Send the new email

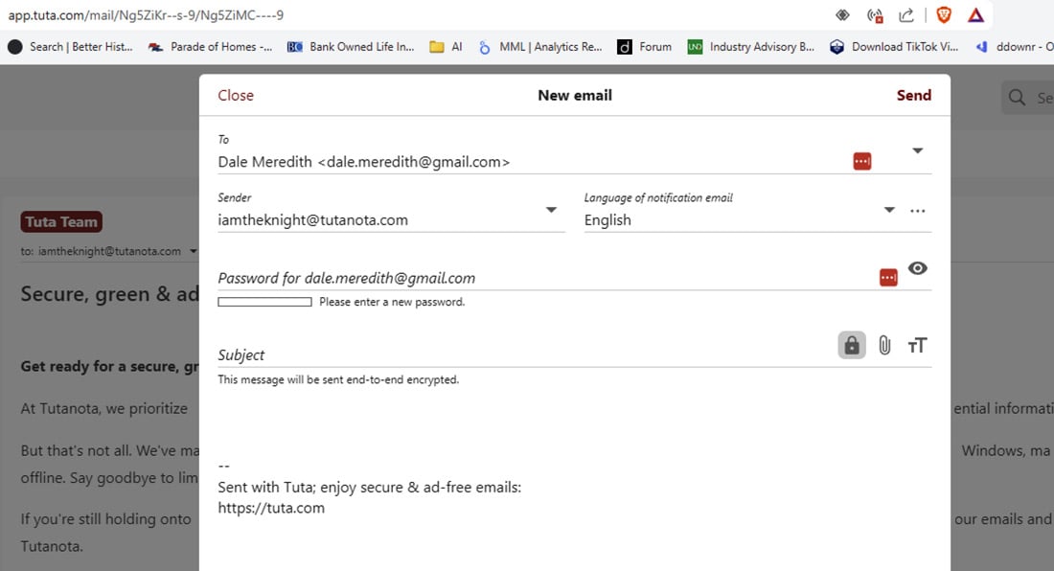tap(913, 95)
